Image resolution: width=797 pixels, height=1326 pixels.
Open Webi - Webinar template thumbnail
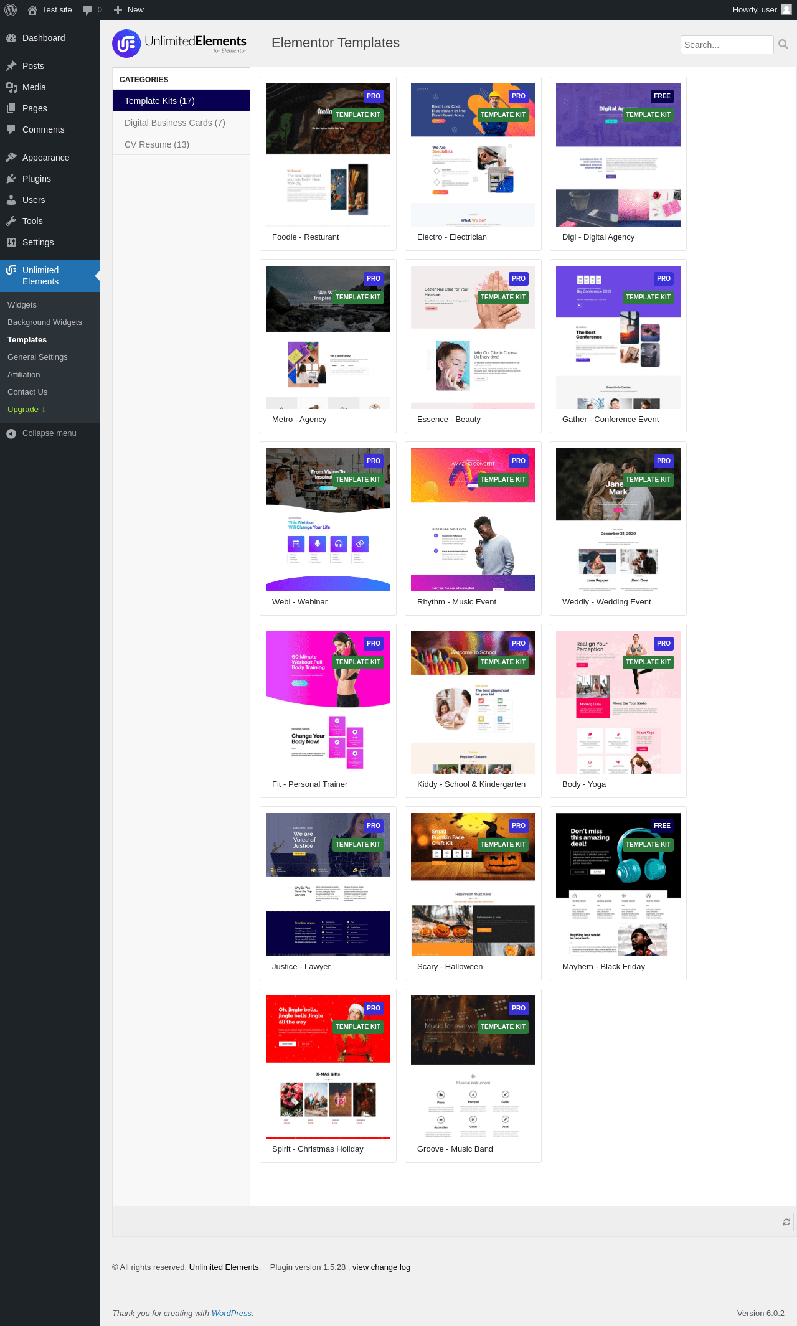328,520
